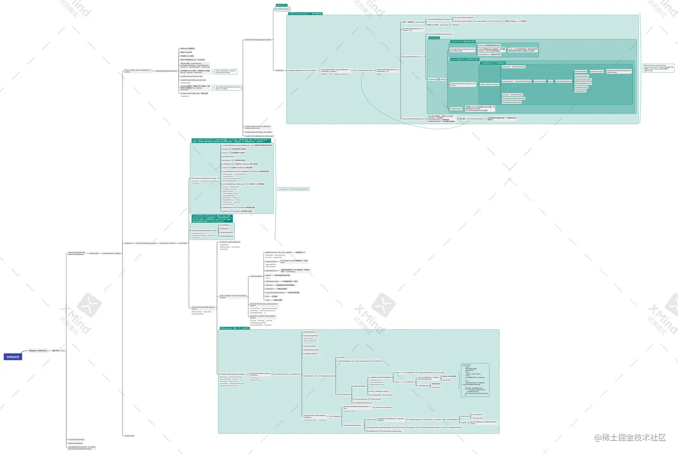Click the compiler.hooks.environment.call() node
The height and width of the screenshot is (454, 678).
(191, 76)
